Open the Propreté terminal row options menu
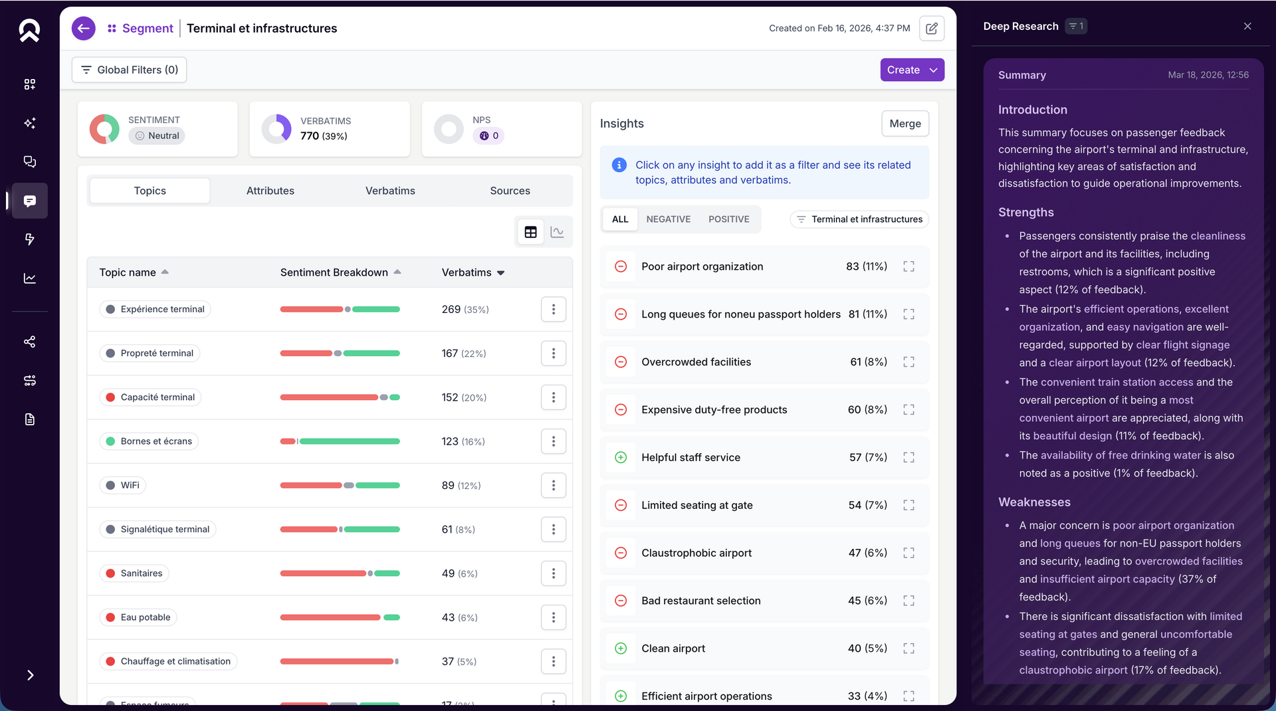Viewport: 1276px width, 711px height. 553,354
